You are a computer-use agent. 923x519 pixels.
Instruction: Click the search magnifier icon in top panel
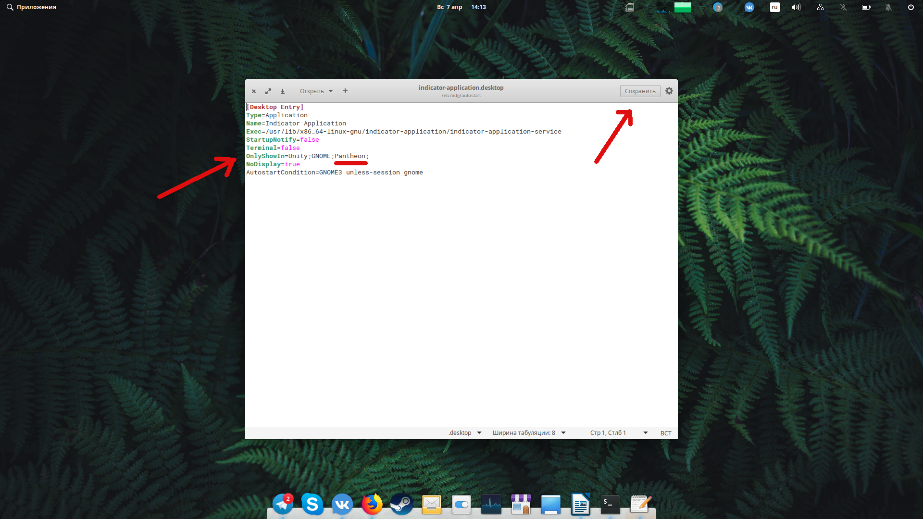[10, 7]
